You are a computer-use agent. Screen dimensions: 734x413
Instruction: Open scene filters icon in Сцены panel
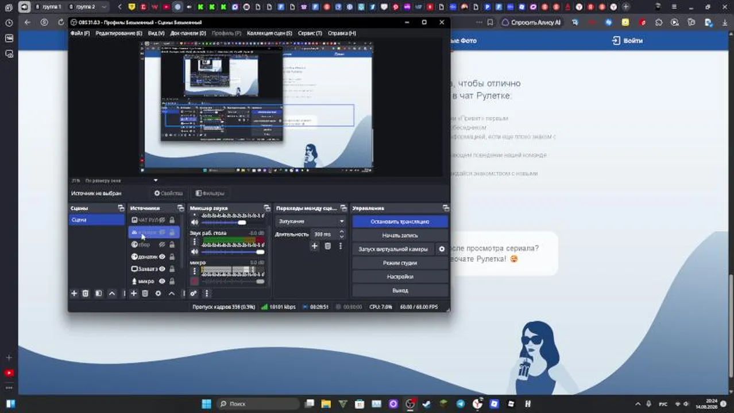tap(99, 293)
